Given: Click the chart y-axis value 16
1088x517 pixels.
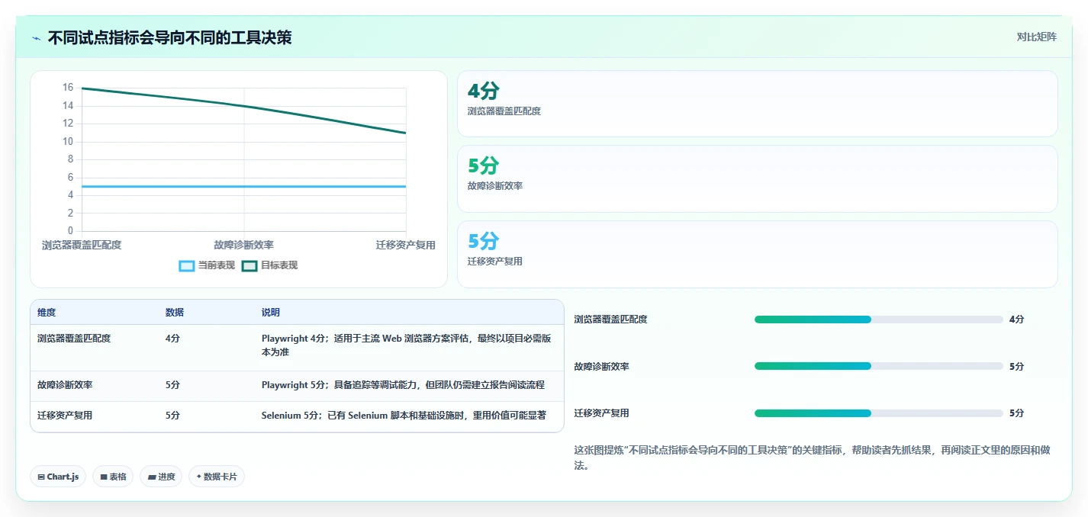Looking at the screenshot, I should pyautogui.click(x=68, y=88).
